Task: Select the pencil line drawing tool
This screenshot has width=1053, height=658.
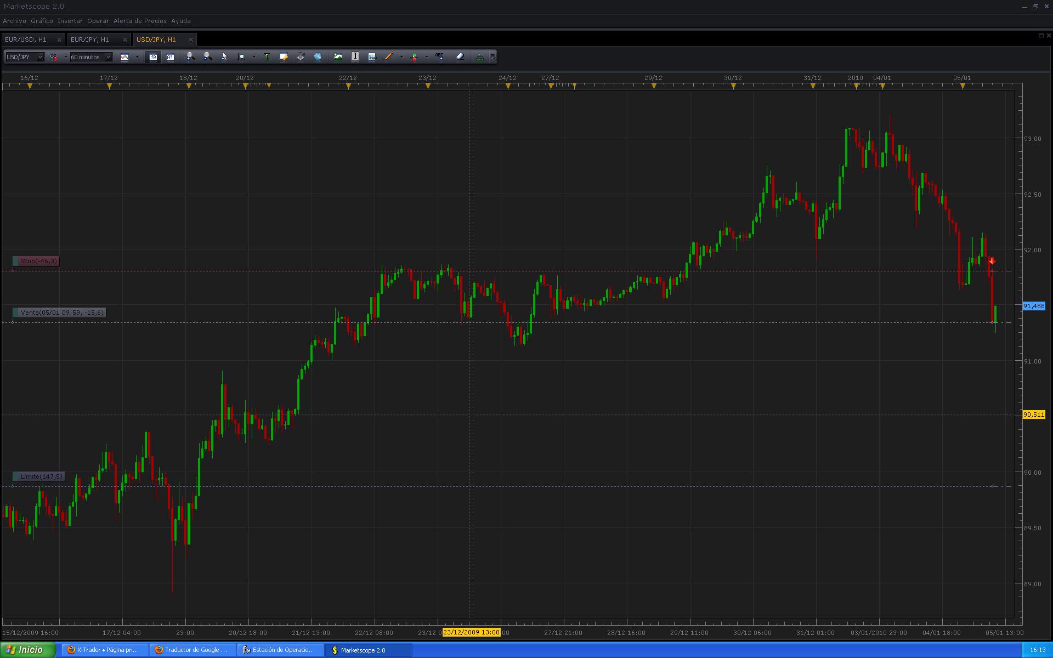Action: click(x=389, y=57)
